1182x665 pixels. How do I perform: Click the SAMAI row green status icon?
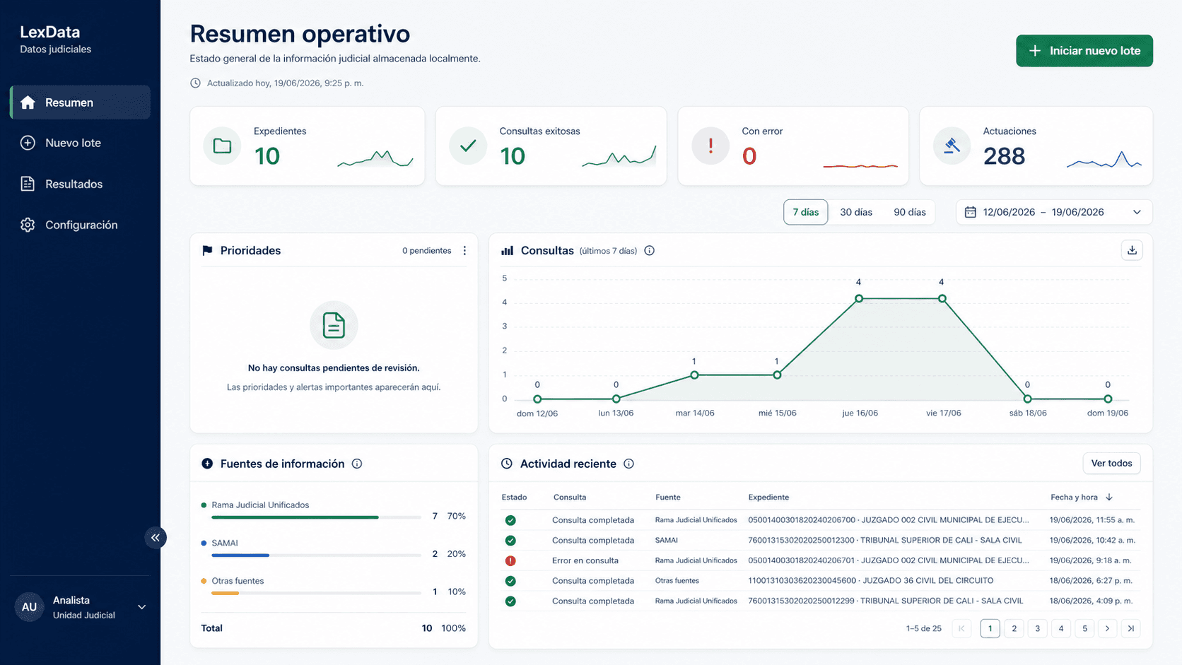510,541
